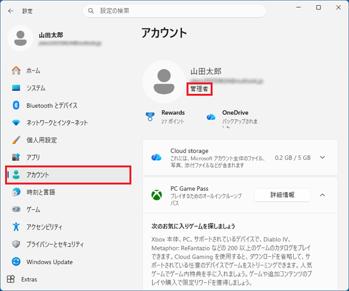Open the システム settings
This screenshot has width=349, height=291.
(x=68, y=88)
